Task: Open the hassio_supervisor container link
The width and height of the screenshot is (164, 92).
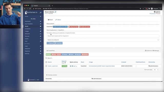Action: click(x=53, y=66)
